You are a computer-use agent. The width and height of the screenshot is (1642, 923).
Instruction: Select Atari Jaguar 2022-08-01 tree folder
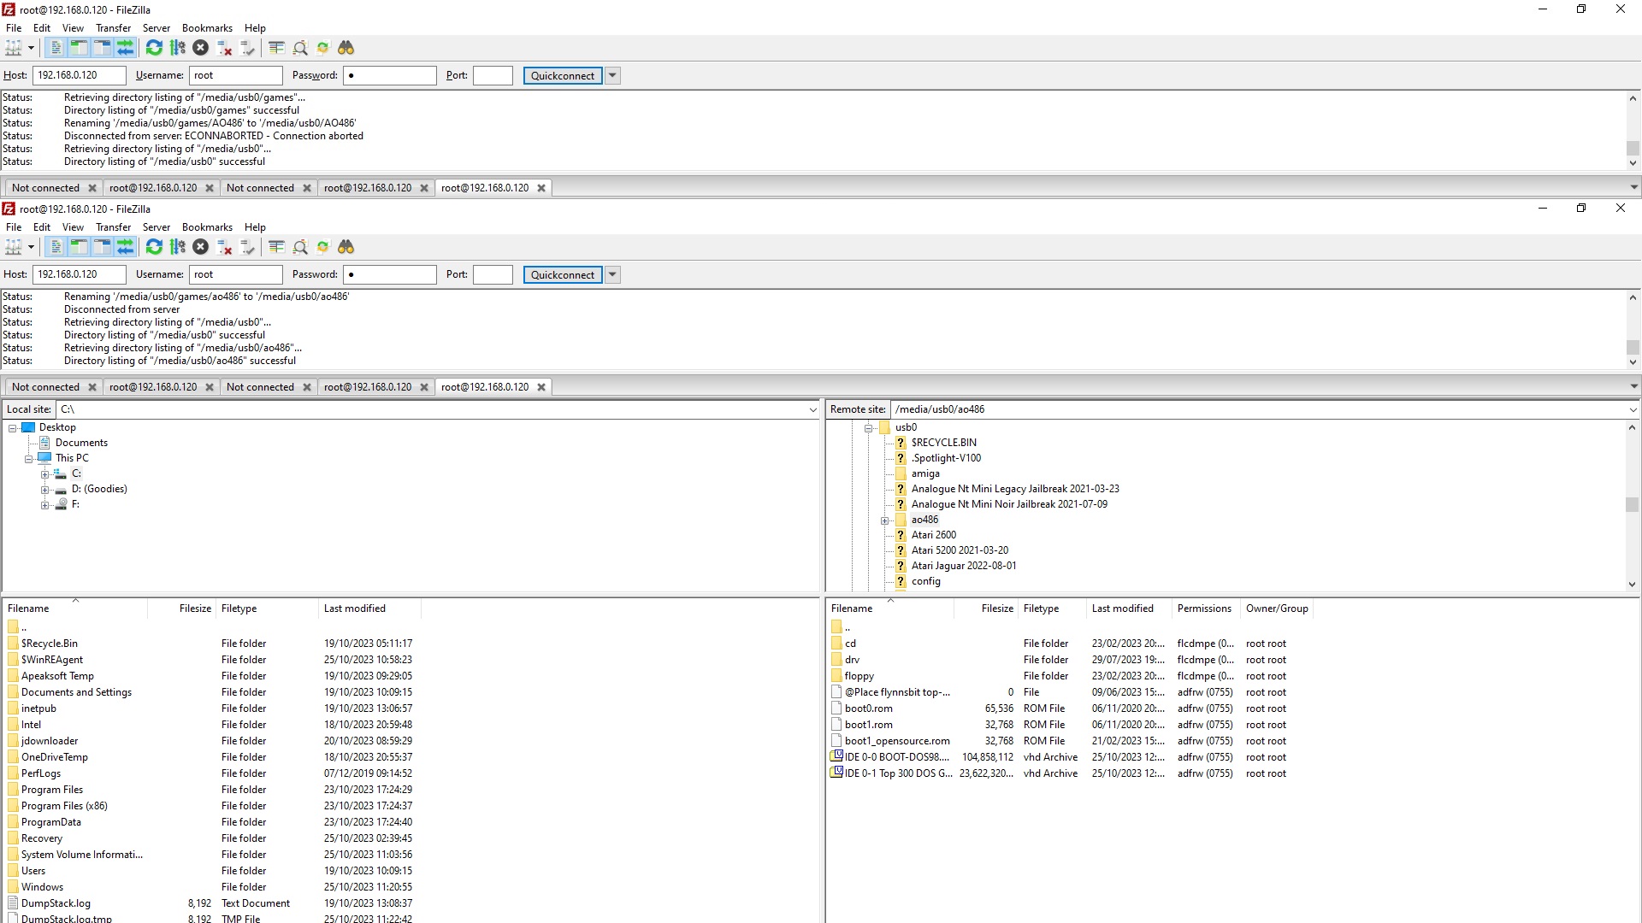click(x=963, y=566)
